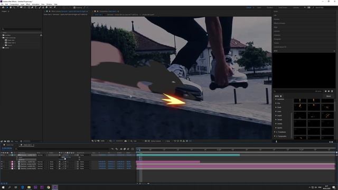Open the Active Camera dropdown
The image size is (338, 190).
pos(157,141)
